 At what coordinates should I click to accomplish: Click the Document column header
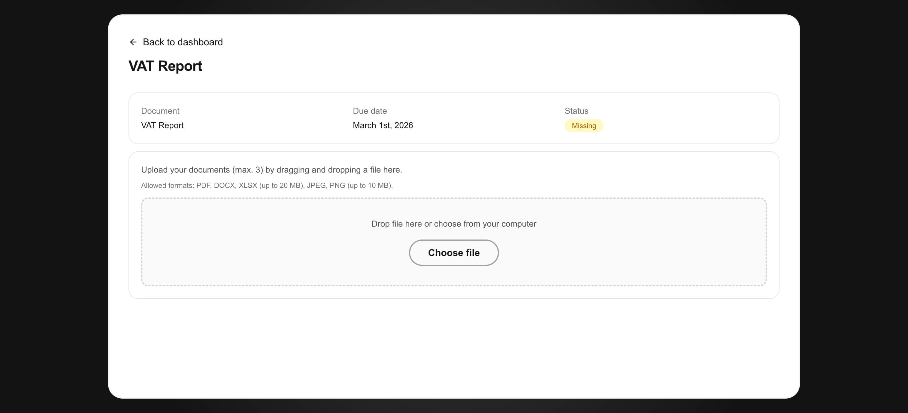pos(160,111)
